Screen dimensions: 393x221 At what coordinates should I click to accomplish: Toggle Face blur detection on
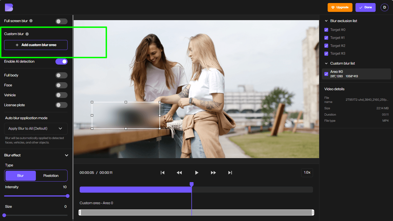[x=61, y=85]
